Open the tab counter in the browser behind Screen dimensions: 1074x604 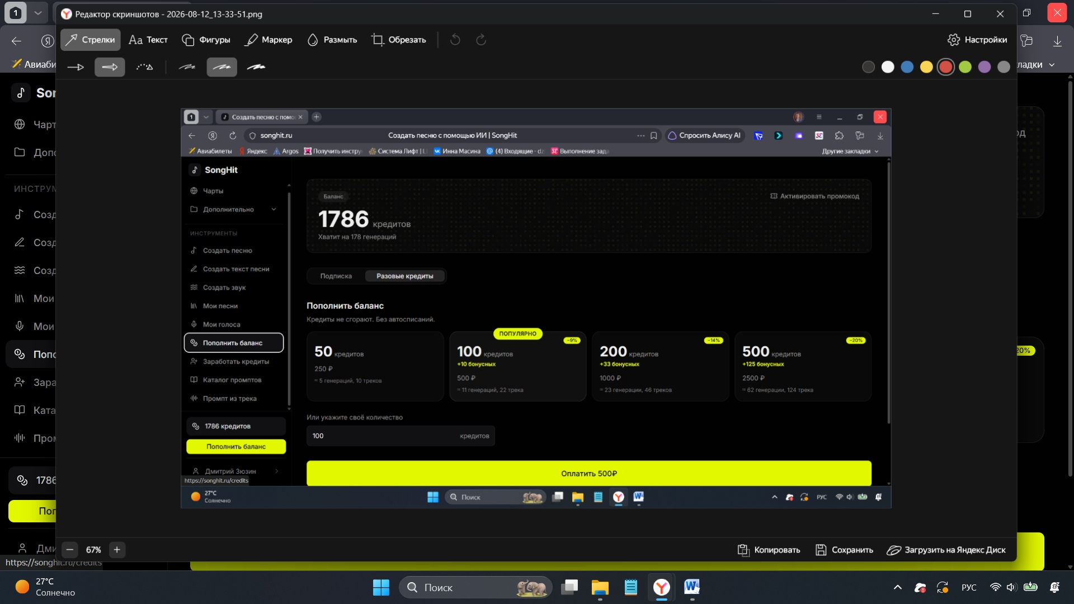click(x=16, y=13)
